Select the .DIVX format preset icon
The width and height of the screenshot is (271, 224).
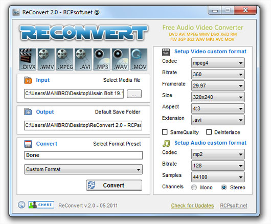tap(28, 59)
